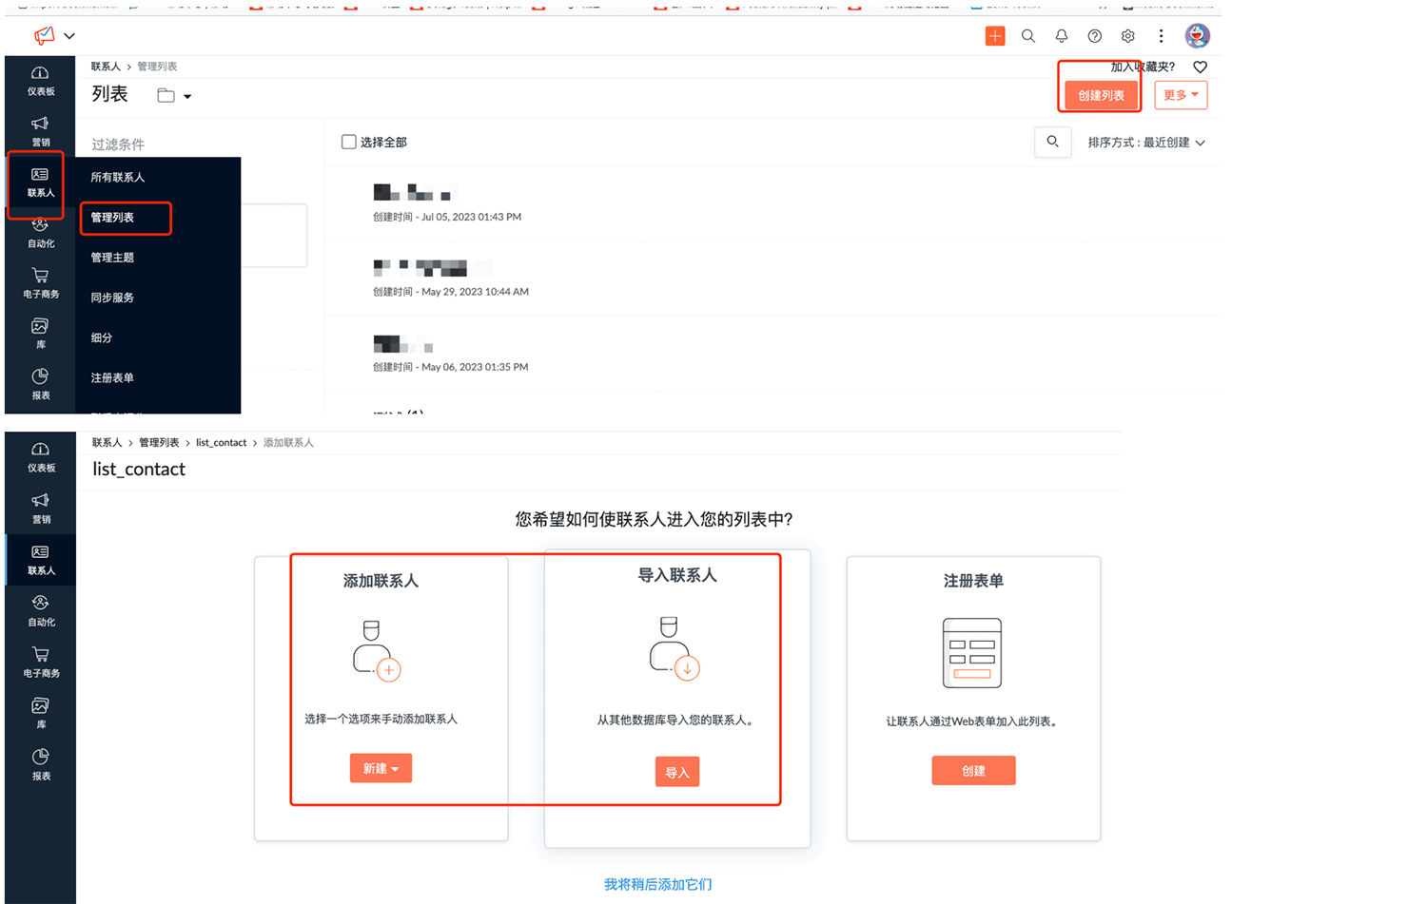Expand the 更多 dropdown
1427x904 pixels.
point(1180,94)
